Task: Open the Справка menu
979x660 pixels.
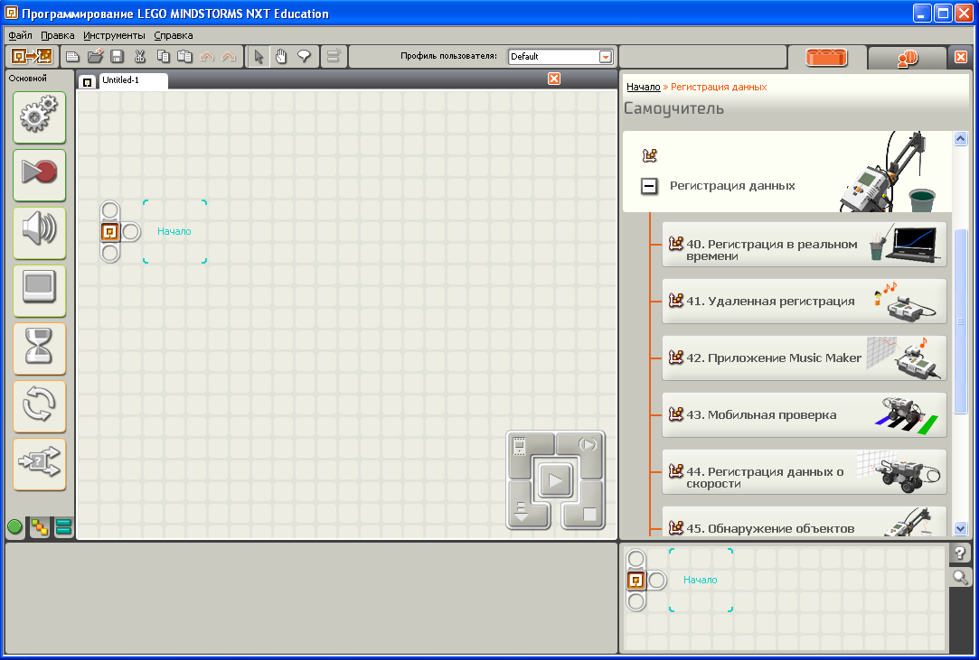Action: (x=174, y=35)
